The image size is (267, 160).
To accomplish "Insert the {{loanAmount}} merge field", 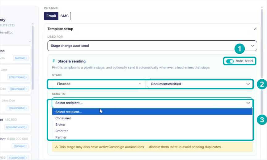I will pyautogui.click(x=16, y=127).
